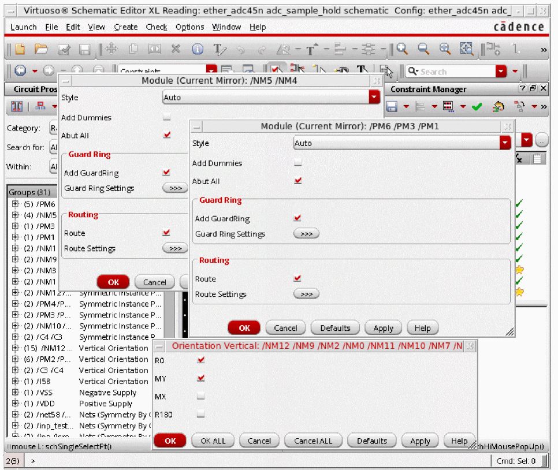Uncheck the R0 orientation checkbox
The image size is (558, 470).
click(200, 360)
